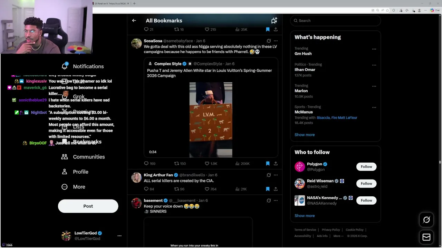The image size is (442, 248).
Task: Click Grok explain icon on basement tweet
Action: [269, 200]
